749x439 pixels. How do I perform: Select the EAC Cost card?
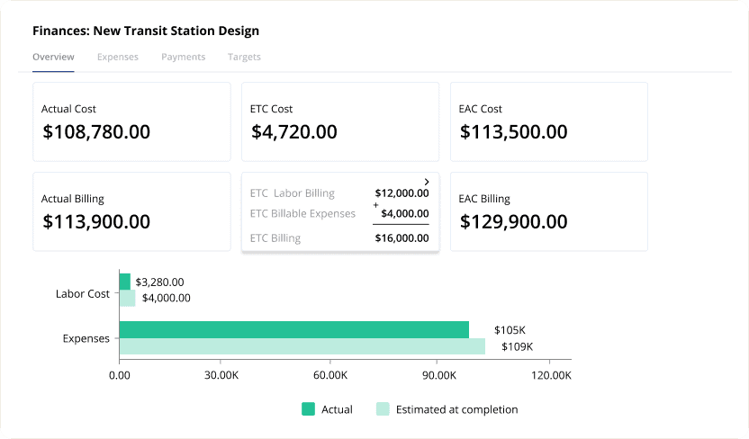[x=548, y=122]
